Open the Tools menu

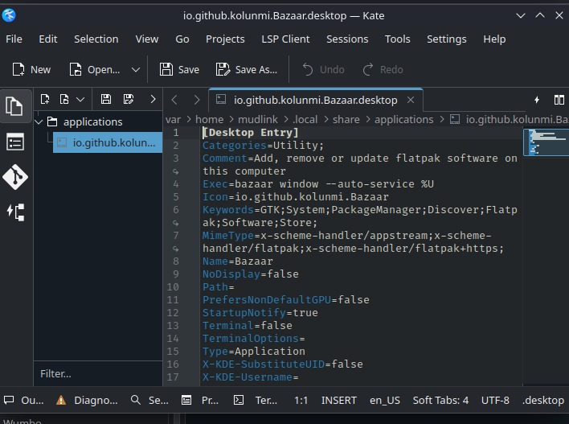pyautogui.click(x=397, y=39)
